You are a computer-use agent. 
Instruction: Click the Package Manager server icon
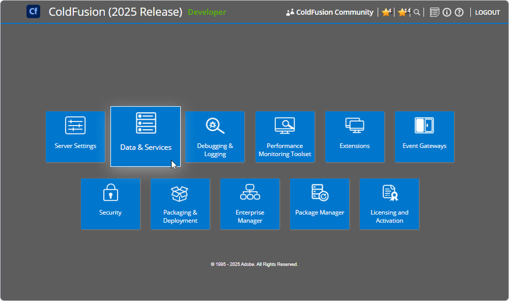pos(320,192)
